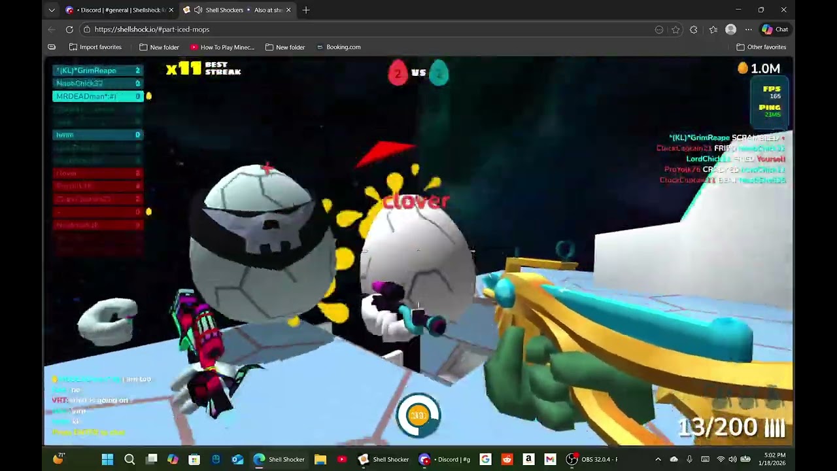Open microphone tray icon

pyautogui.click(x=689, y=459)
